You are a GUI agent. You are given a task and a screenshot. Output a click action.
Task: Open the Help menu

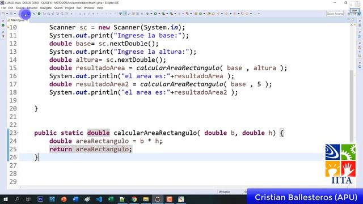[100, 8]
